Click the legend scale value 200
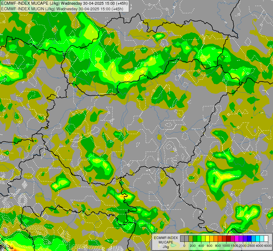The height and width of the screenshot is (251, 273). point(193,246)
